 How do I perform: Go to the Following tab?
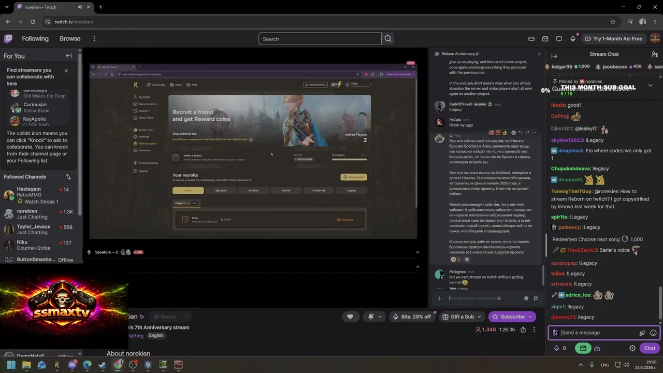[35, 39]
